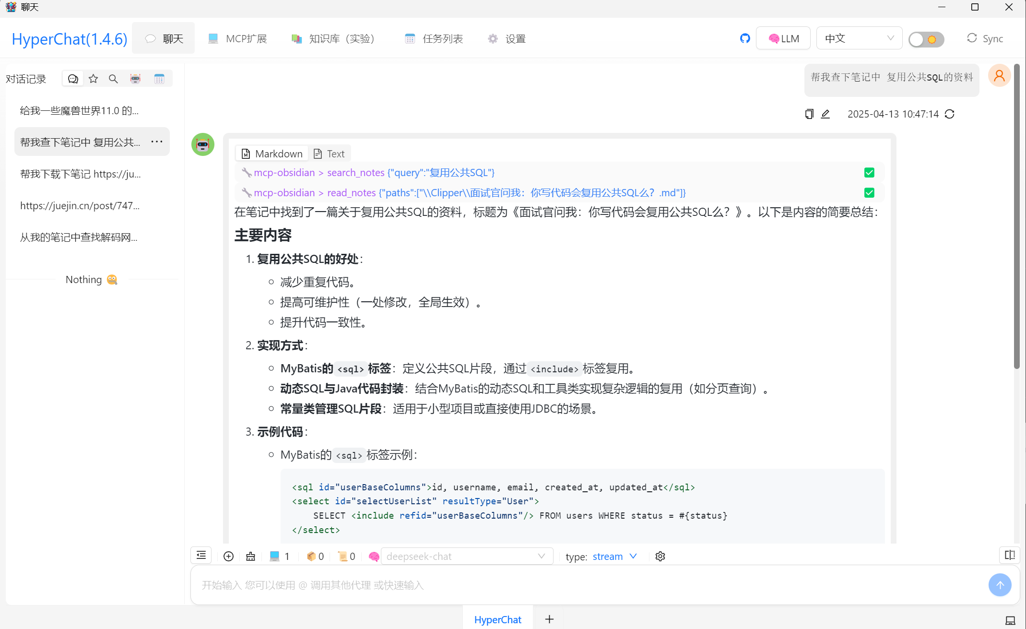
Task: Click the user avatar icon
Action: pos(1000,76)
